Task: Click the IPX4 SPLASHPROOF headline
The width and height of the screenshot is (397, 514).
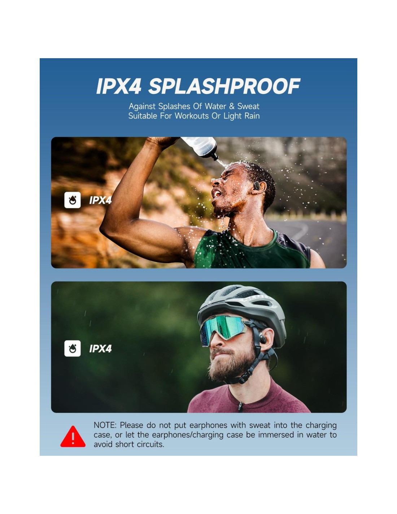Action: (198, 86)
